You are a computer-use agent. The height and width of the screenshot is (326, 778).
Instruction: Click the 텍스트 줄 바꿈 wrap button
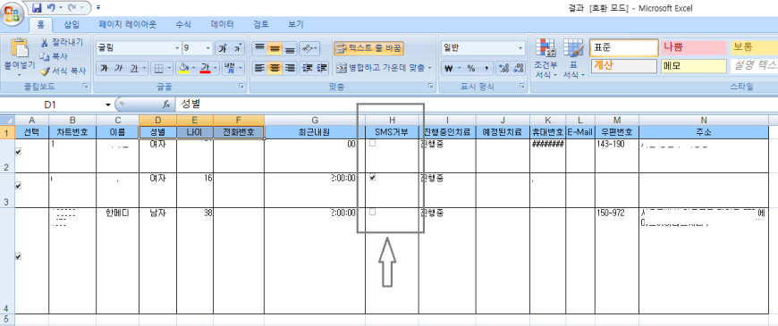(368, 48)
